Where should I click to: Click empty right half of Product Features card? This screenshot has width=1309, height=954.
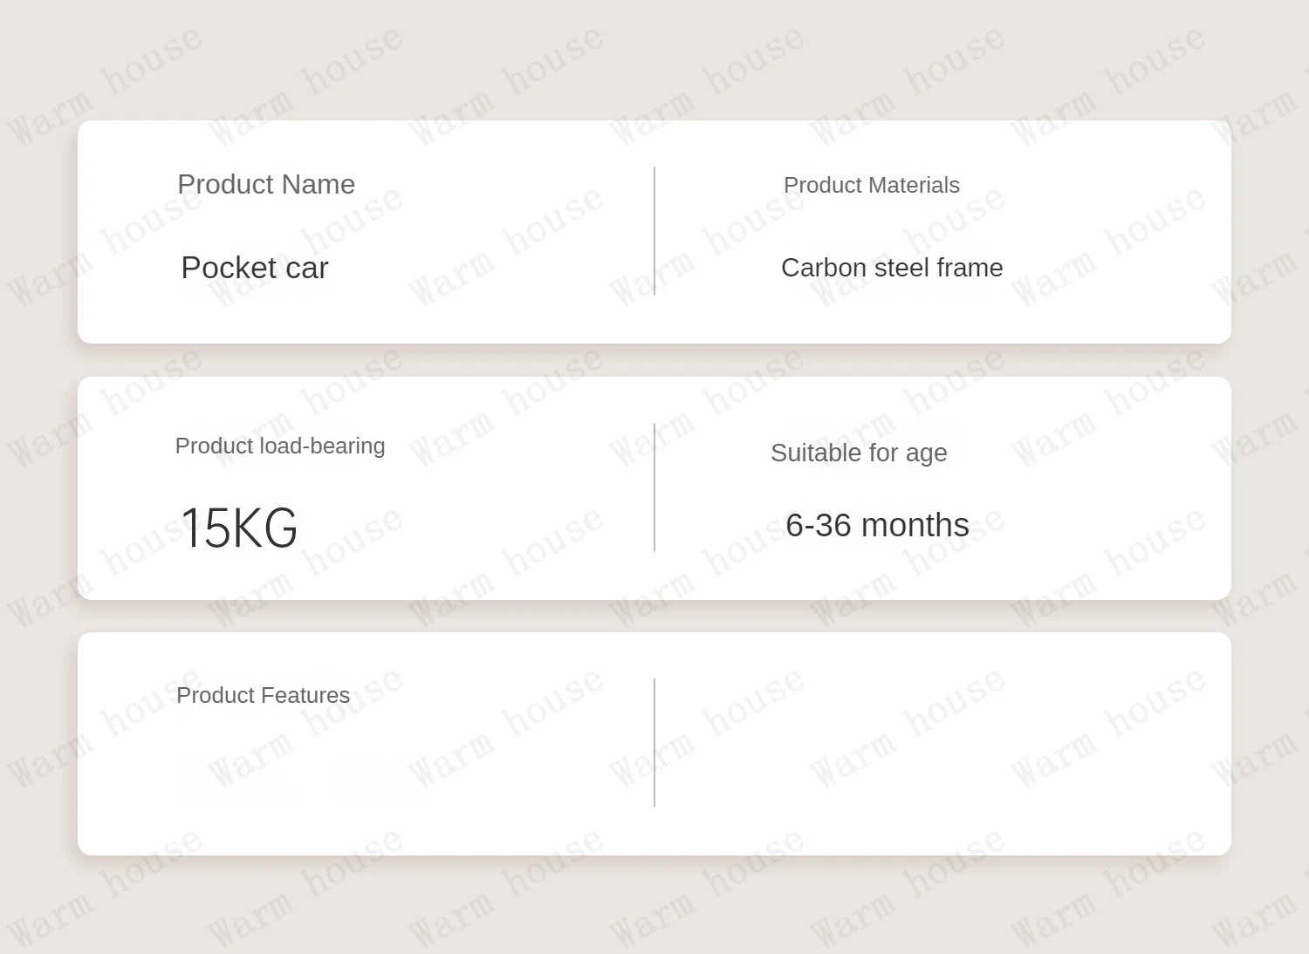pyautogui.click(x=942, y=744)
